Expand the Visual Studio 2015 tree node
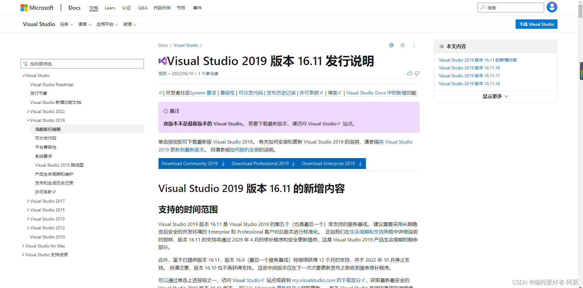This screenshot has width=583, height=288. (x=28, y=210)
